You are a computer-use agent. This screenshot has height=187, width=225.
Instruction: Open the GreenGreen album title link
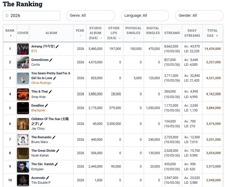pyautogui.click(x=40, y=60)
